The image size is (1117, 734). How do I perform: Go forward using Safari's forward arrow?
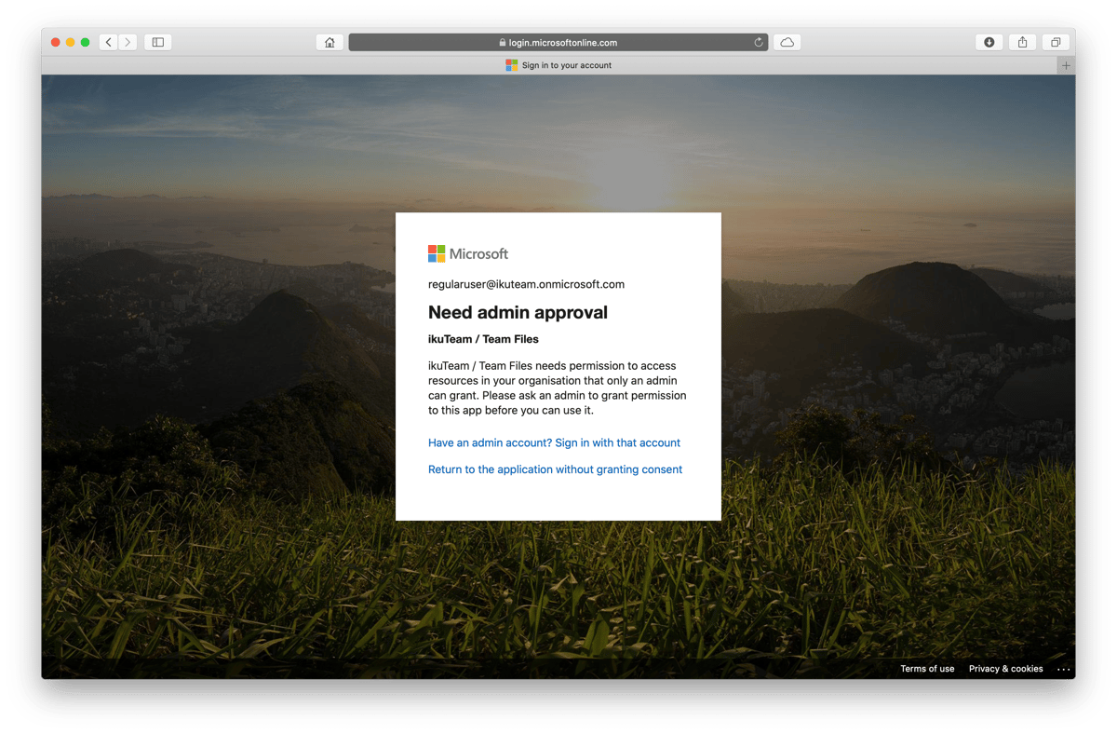[x=128, y=42]
